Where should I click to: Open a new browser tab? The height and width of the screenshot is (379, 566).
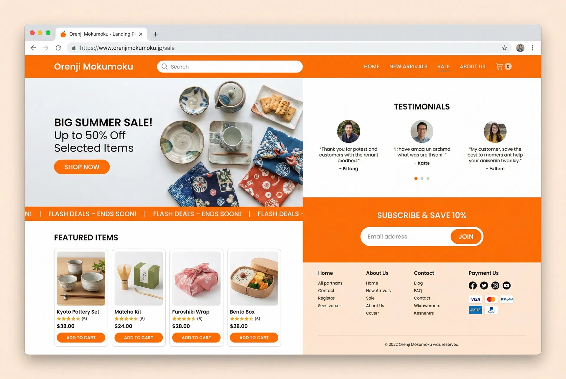(x=156, y=34)
